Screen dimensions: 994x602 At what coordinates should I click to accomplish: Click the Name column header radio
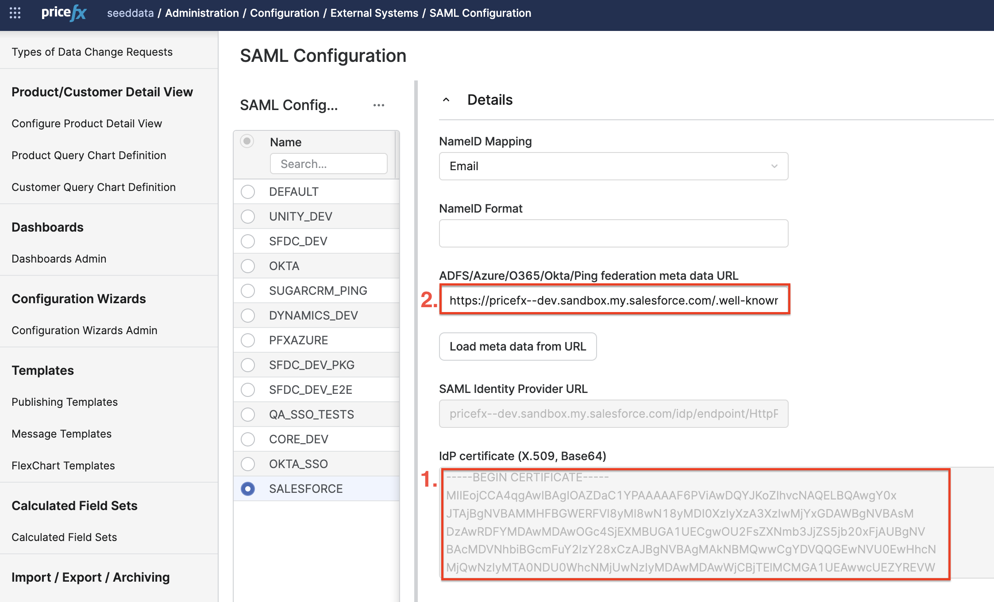pos(247,141)
